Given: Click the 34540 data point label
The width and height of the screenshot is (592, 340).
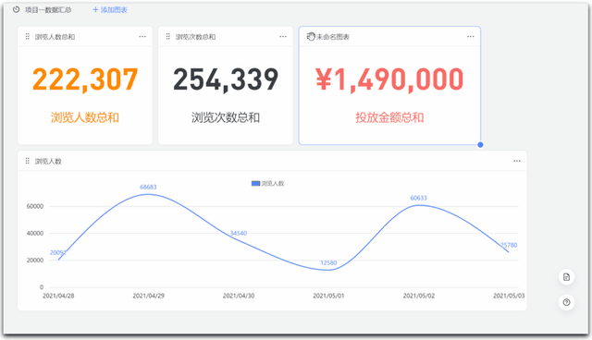Looking at the screenshot, I should click(x=239, y=234).
